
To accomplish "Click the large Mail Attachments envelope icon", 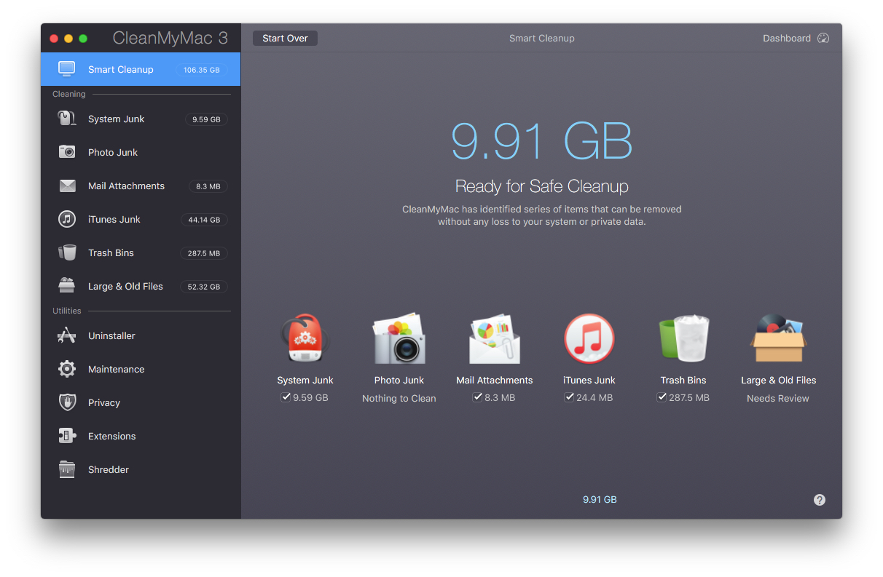I will (495, 339).
